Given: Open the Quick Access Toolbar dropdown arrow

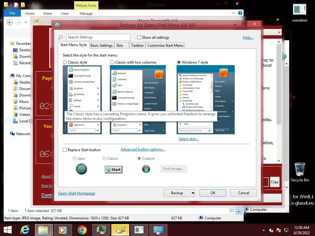Looking at the screenshot, I should (x=29, y=5).
